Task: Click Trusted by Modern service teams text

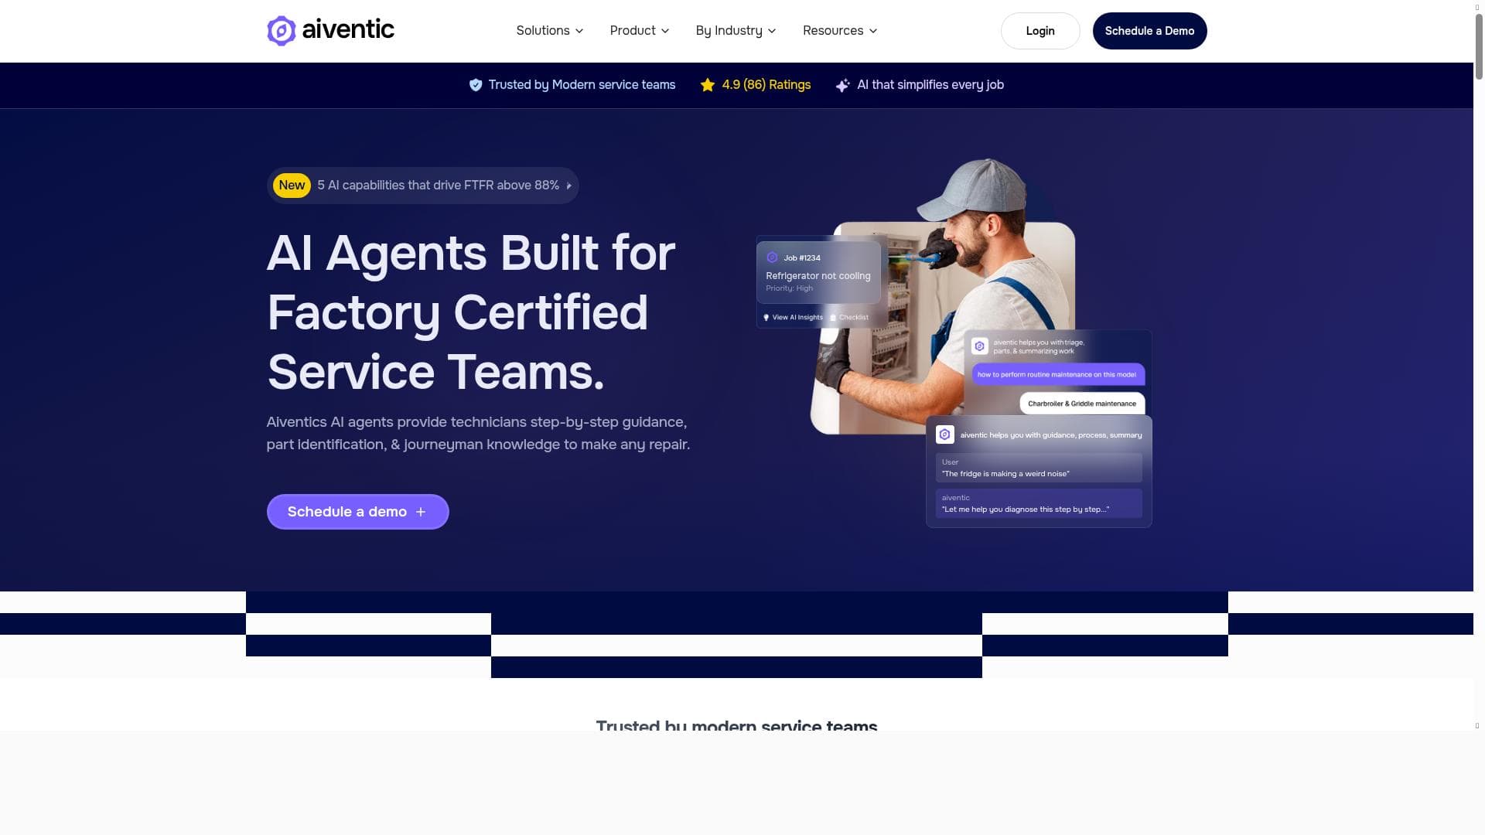Action: [x=582, y=85]
